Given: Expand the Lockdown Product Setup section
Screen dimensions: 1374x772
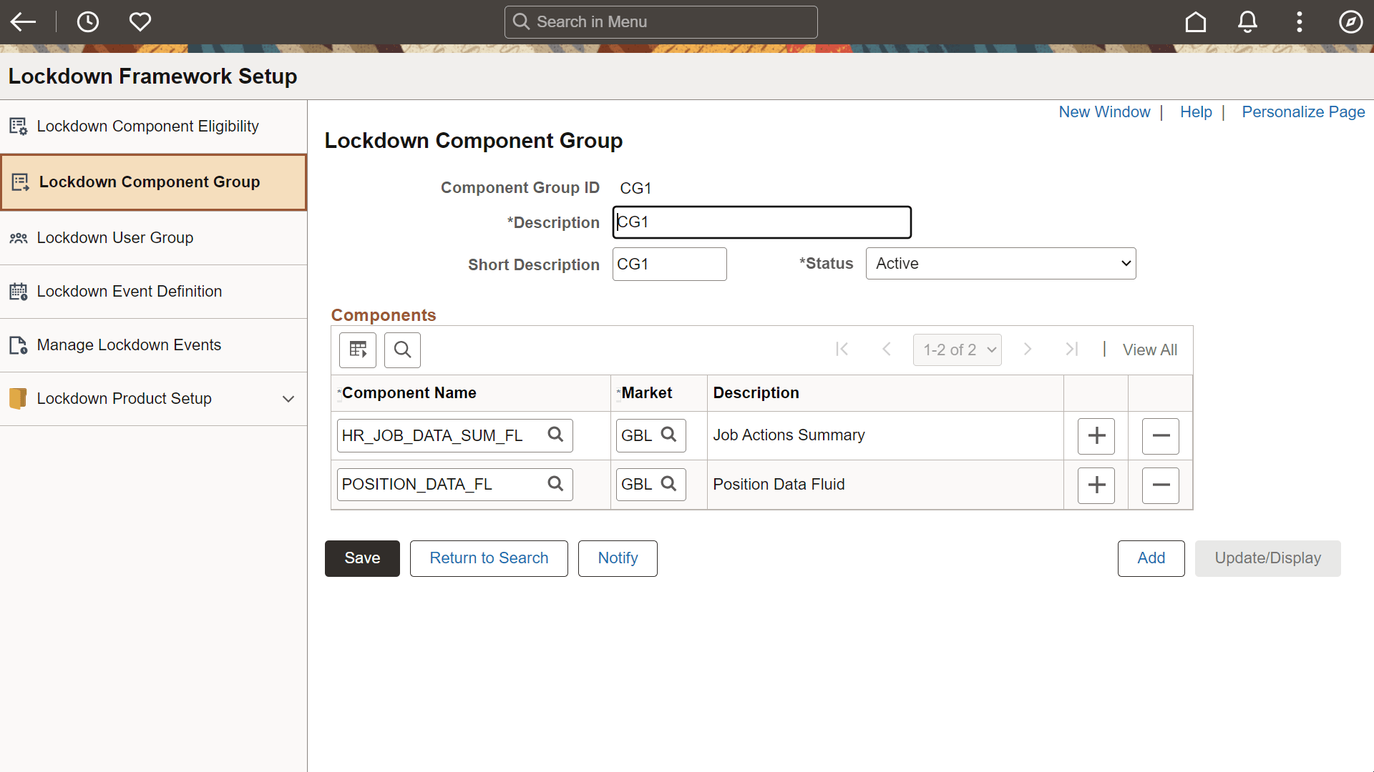Looking at the screenshot, I should [x=289, y=399].
